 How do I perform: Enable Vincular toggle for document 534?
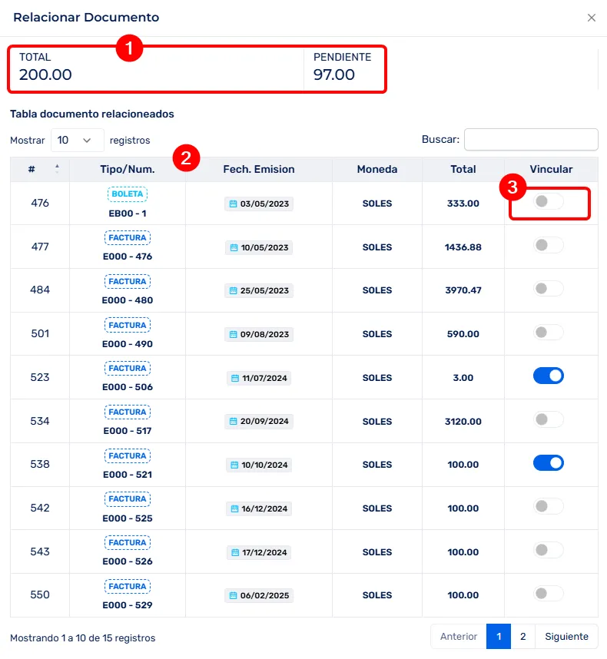(549, 419)
